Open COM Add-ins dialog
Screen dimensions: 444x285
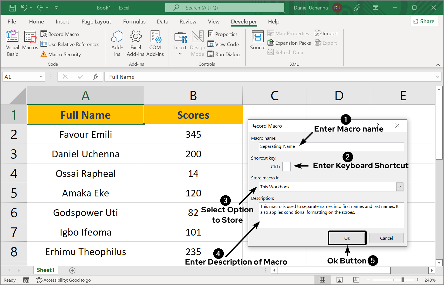coord(155,43)
